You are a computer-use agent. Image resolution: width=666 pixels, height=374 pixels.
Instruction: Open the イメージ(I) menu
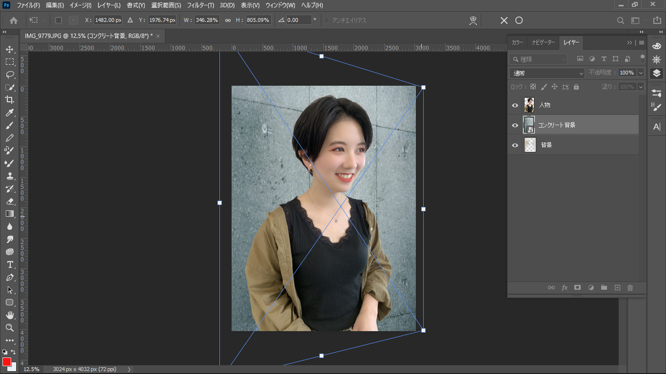coord(80,5)
